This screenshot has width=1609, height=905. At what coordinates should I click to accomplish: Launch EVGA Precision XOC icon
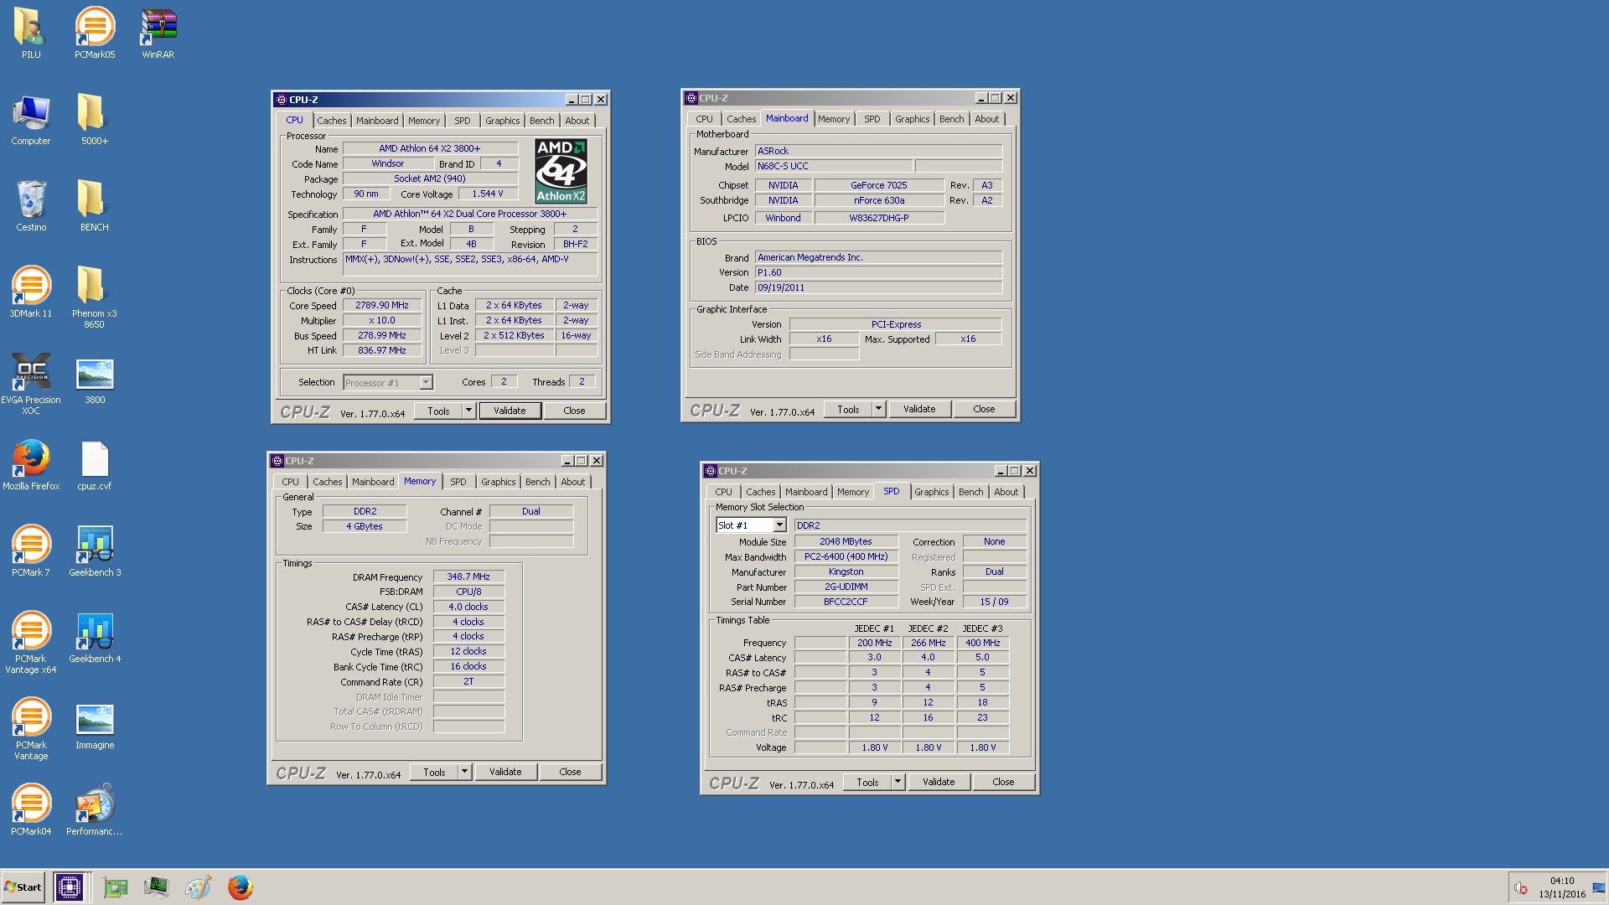(31, 384)
